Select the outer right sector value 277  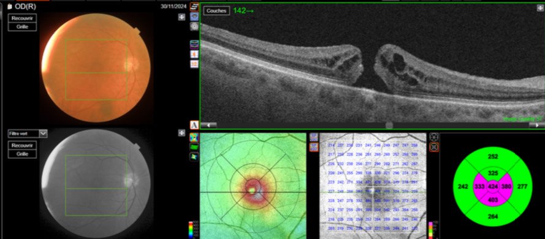(x=523, y=187)
